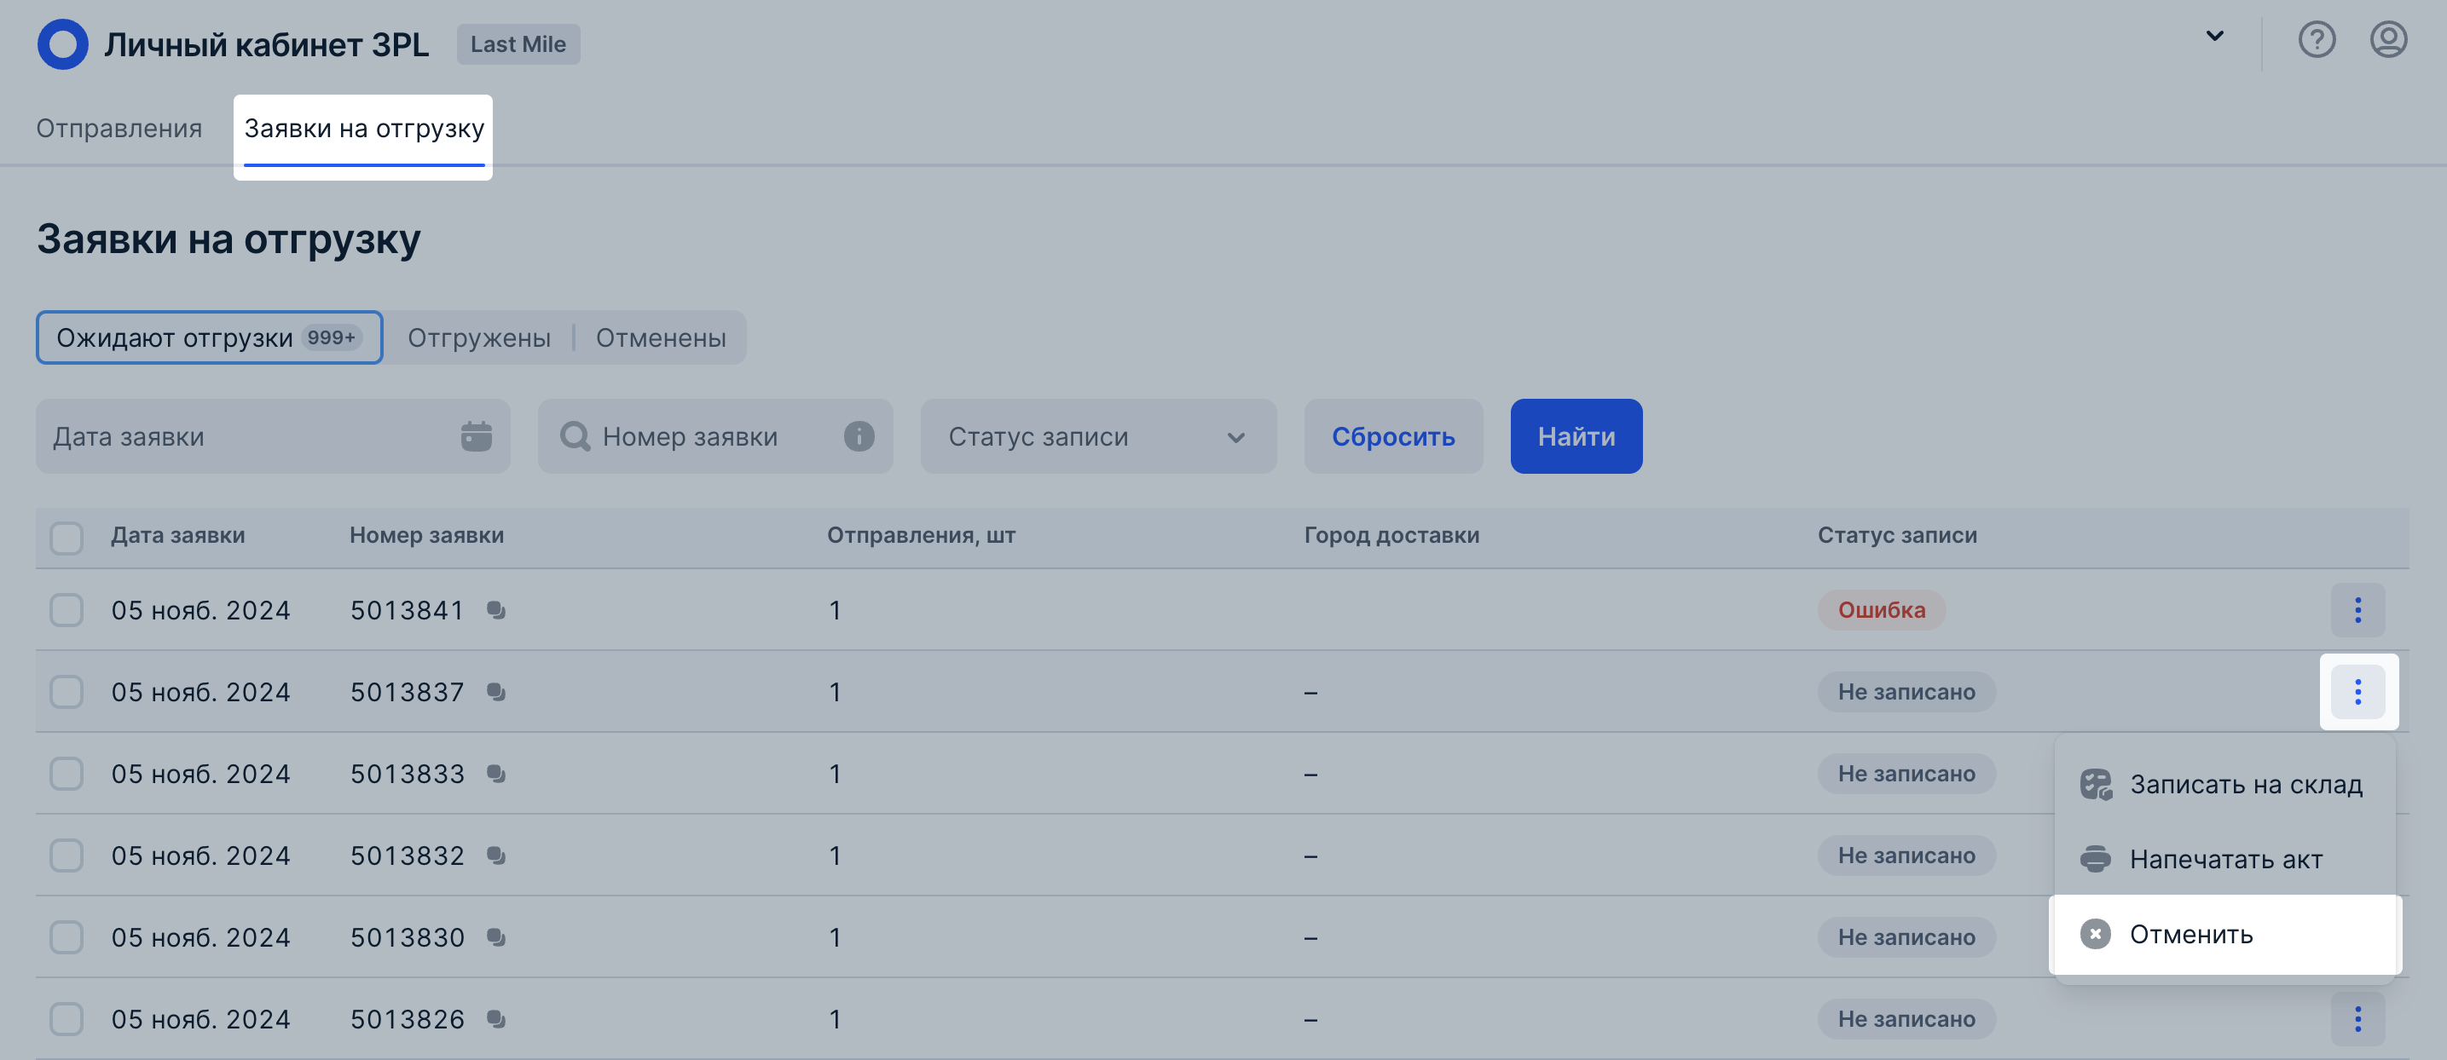The image size is (2447, 1060).
Task: Check the box for request 5013830
Action: click(x=67, y=936)
